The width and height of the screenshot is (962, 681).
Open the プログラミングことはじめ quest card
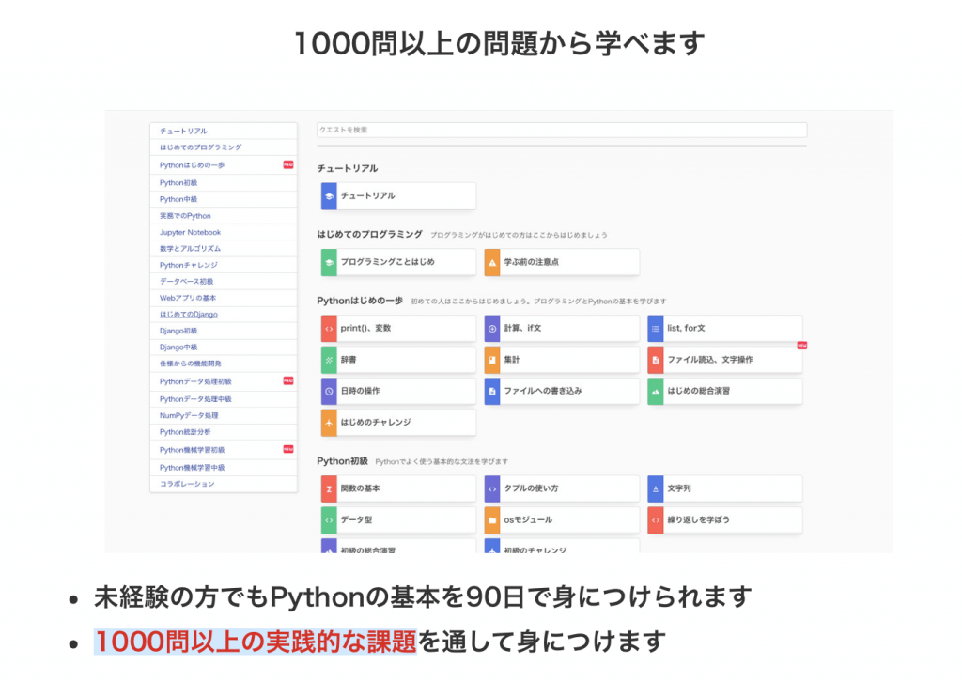pyautogui.click(x=398, y=262)
